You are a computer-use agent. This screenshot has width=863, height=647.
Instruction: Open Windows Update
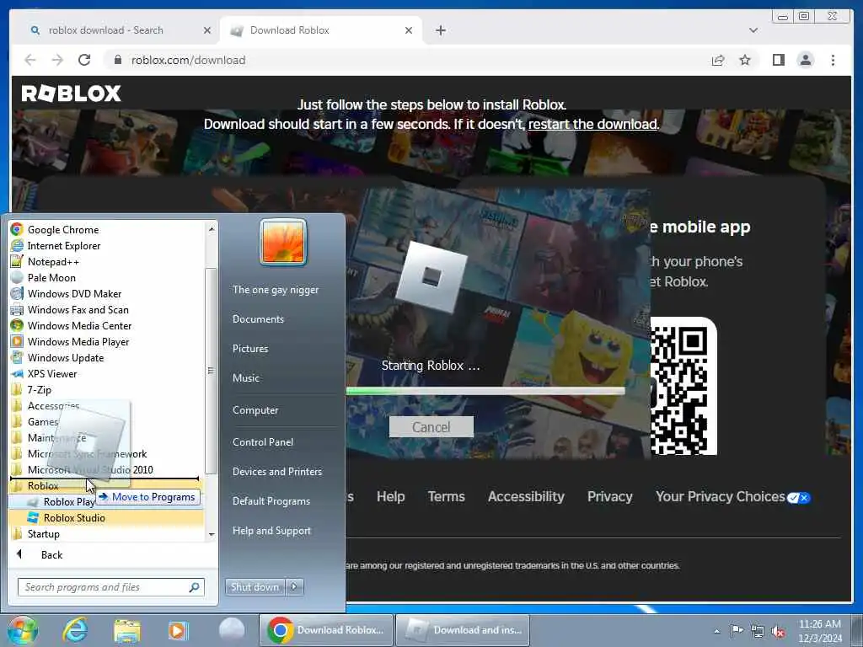[66, 357]
